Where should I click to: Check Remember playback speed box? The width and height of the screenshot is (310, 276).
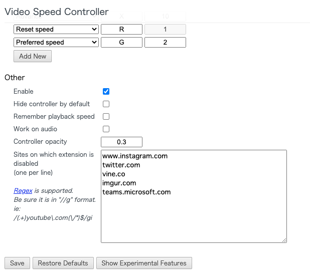[x=106, y=117]
